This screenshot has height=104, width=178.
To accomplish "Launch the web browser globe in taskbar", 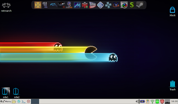I will click(19, 101).
